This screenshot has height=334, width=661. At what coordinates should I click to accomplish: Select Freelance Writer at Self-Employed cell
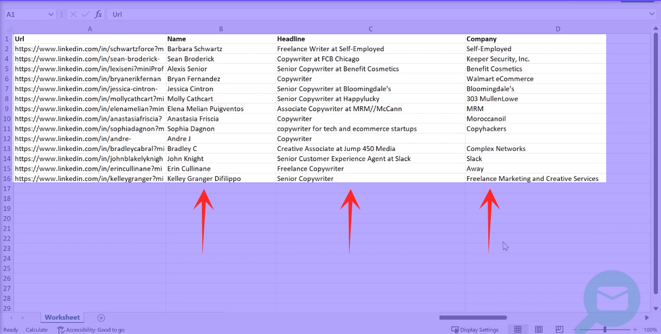click(370, 49)
